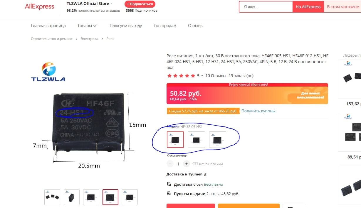Open the Топ продаж tab
This screenshot has width=361, height=208.
click(165, 26)
